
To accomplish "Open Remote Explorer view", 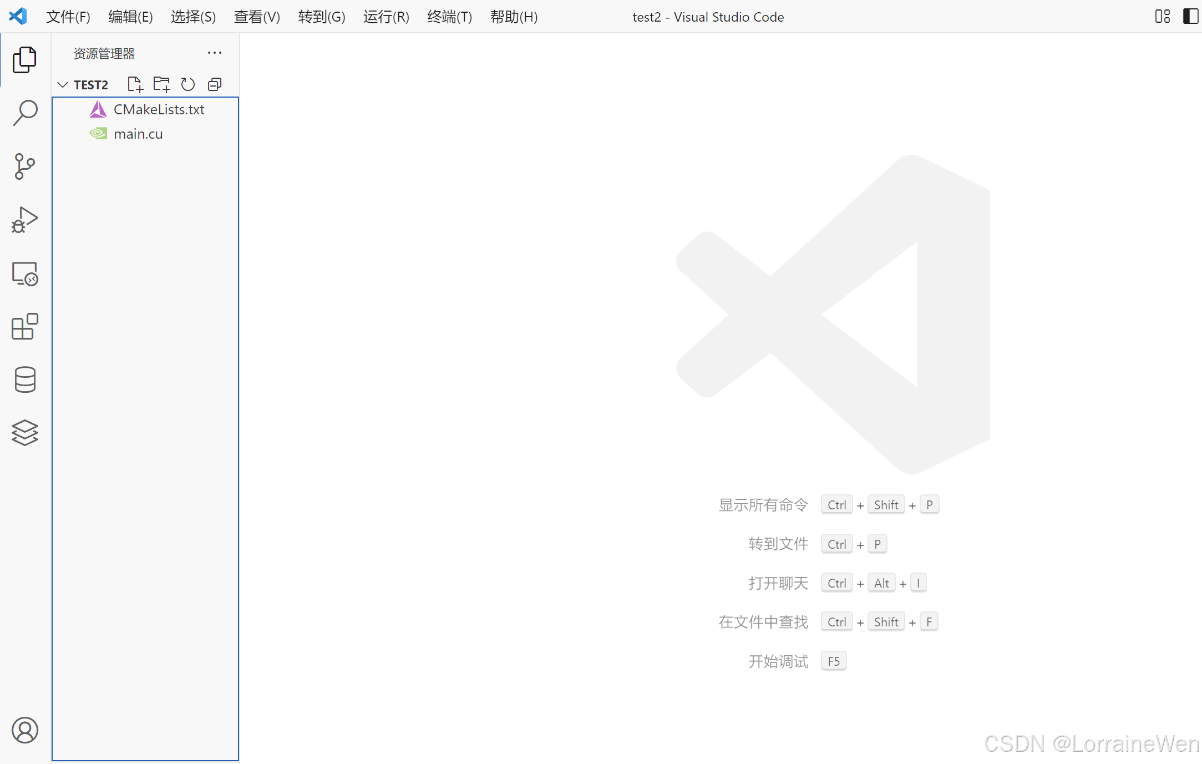I will coord(25,274).
